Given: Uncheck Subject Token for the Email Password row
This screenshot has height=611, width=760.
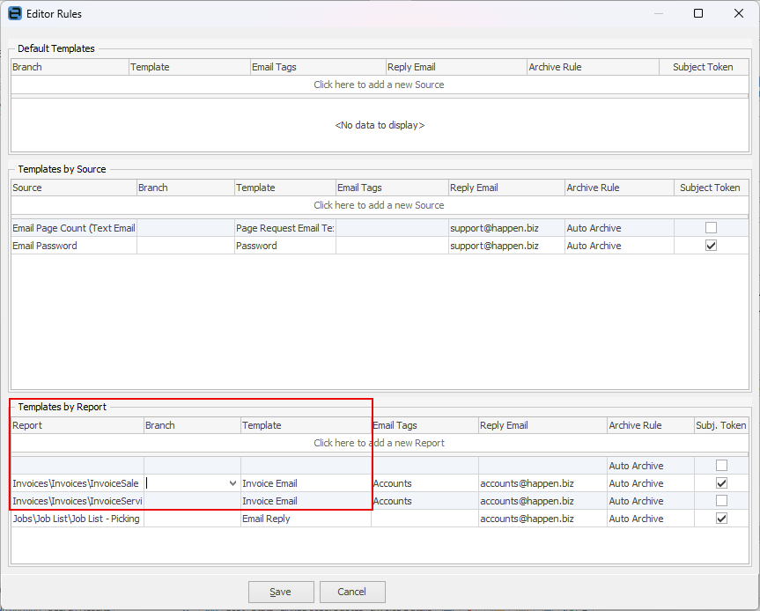Looking at the screenshot, I should pyautogui.click(x=711, y=246).
